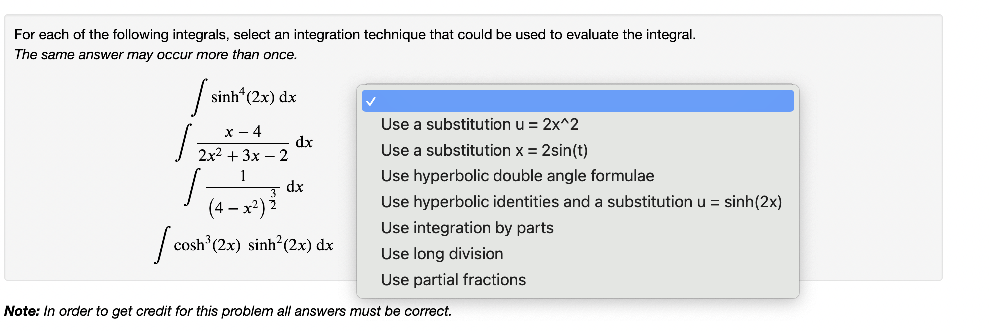Viewport: 989px width, 331px height.
Task: Choose "Use hyperbolic double angle formulae"
Action: click(x=517, y=176)
